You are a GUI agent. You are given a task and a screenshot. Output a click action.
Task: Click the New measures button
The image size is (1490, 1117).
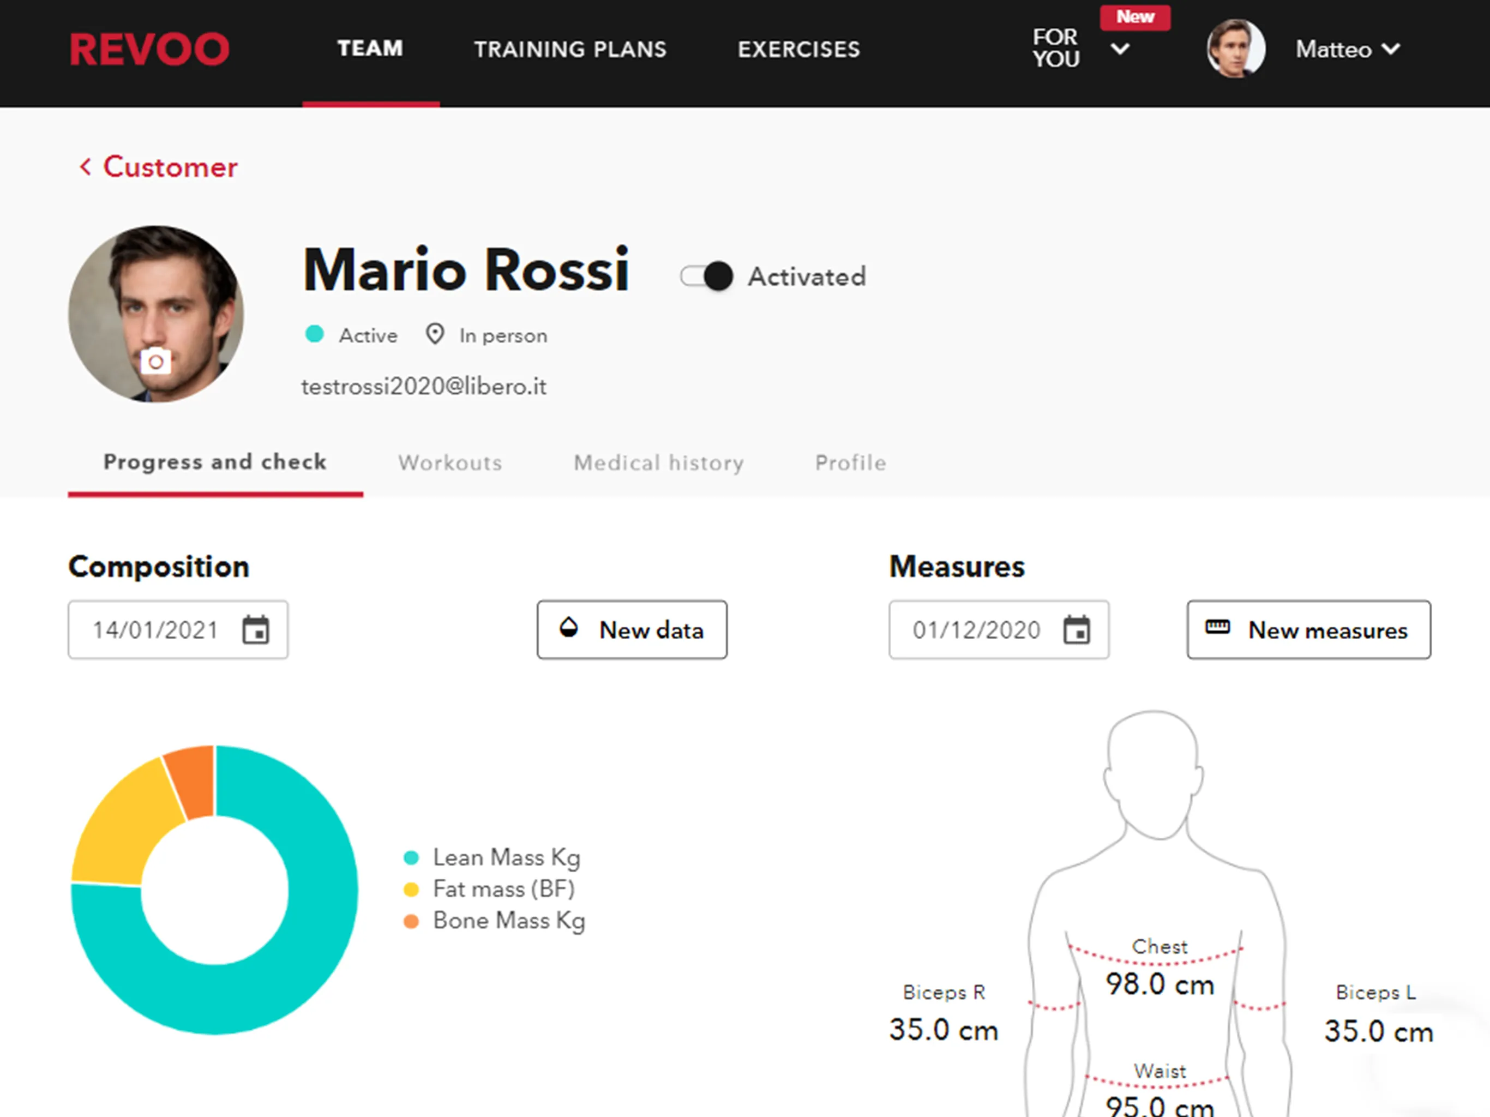[x=1305, y=631]
